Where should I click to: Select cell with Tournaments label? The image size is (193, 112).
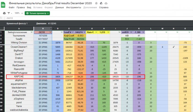pyautogui.click(x=19, y=36)
